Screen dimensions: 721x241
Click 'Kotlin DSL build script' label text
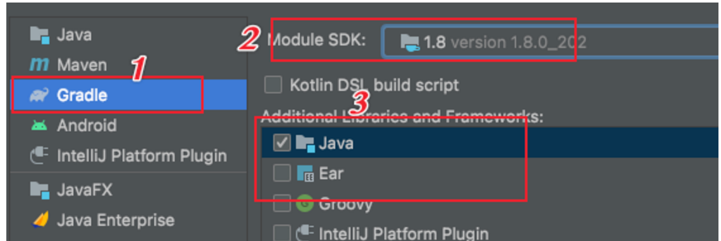pos(374,85)
